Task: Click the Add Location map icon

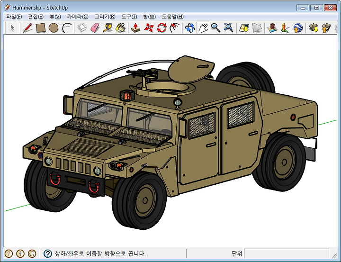Action: [x=244, y=28]
